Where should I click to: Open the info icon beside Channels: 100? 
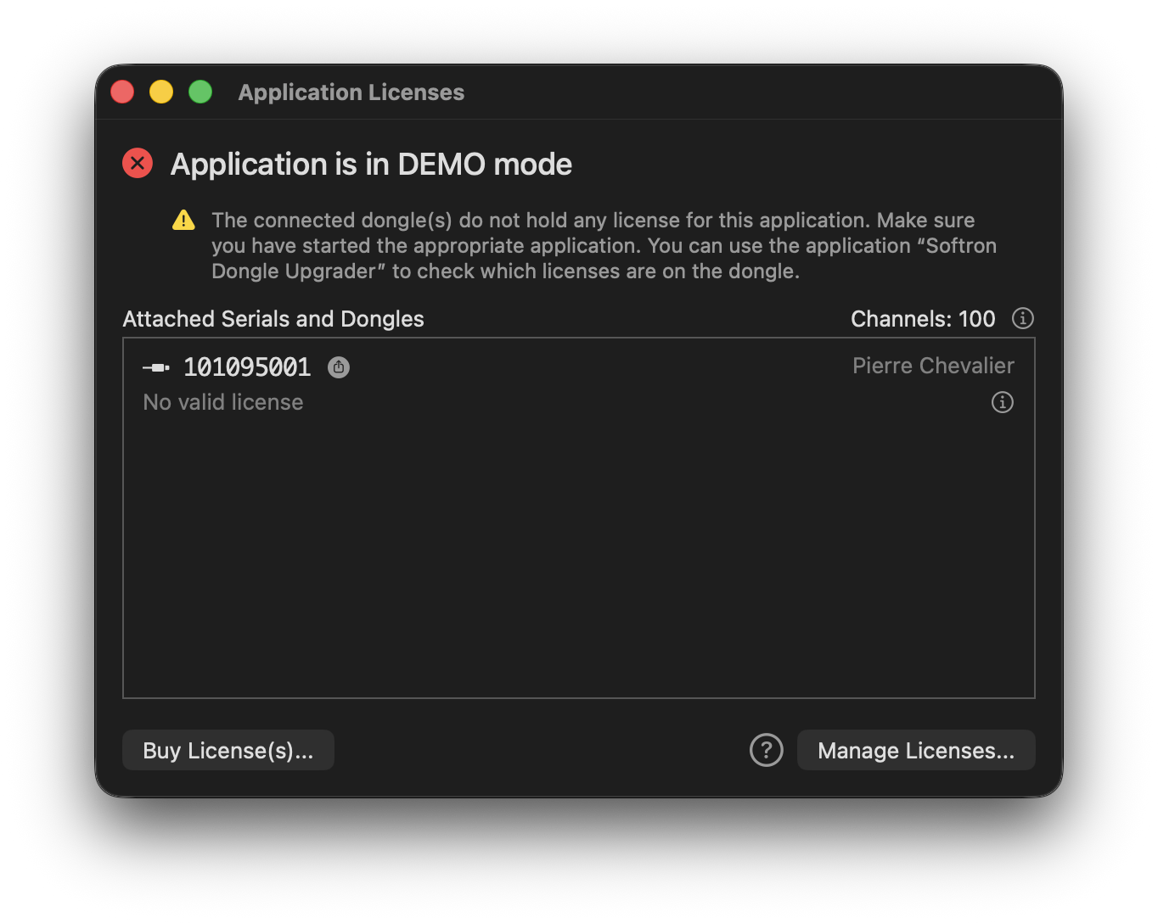(x=1023, y=318)
